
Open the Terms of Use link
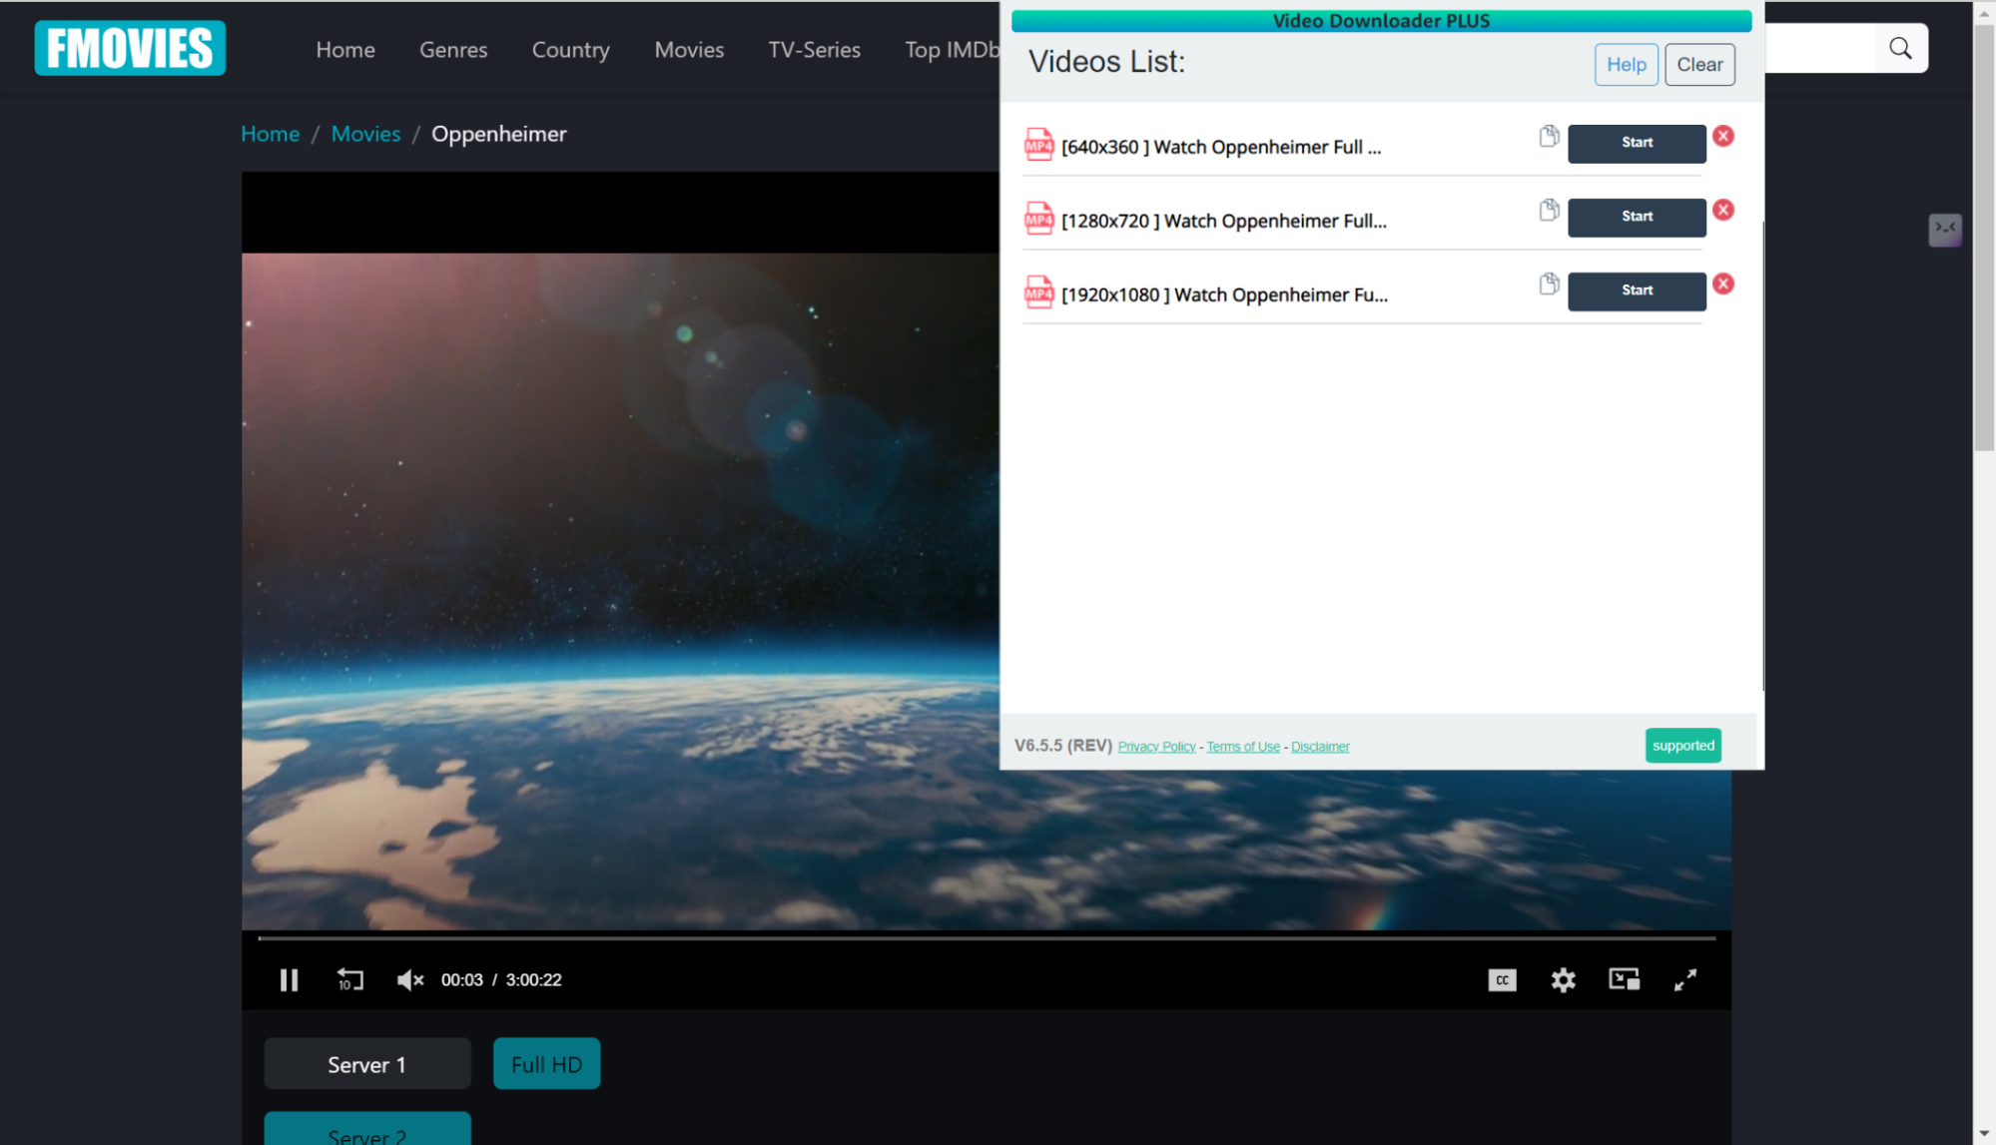[x=1243, y=747]
